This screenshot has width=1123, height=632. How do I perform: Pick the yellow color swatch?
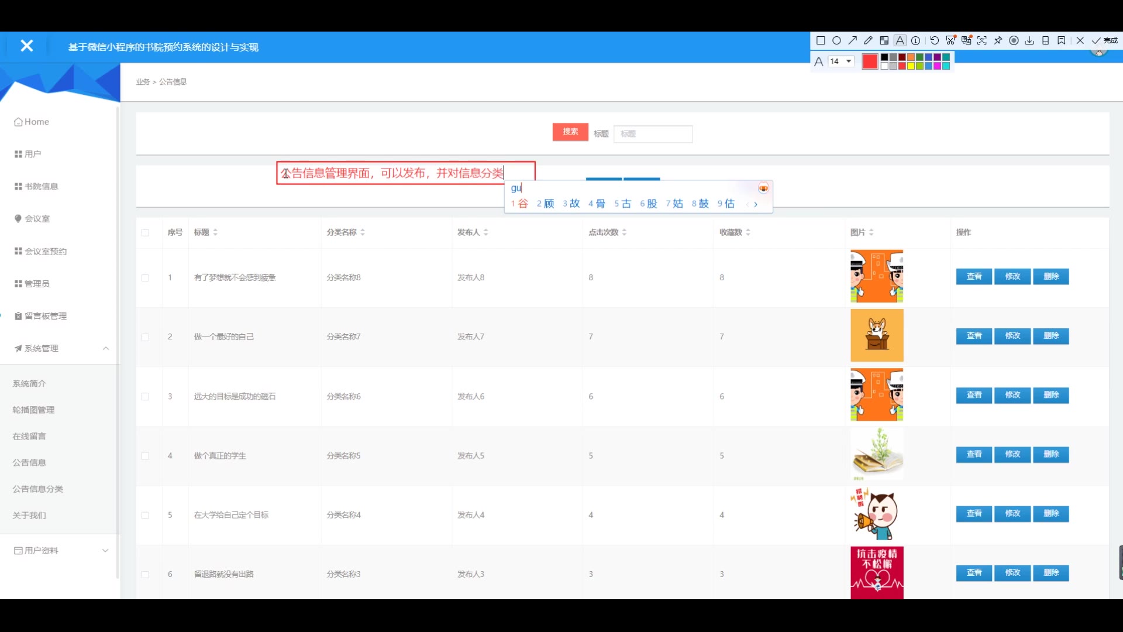[911, 66]
